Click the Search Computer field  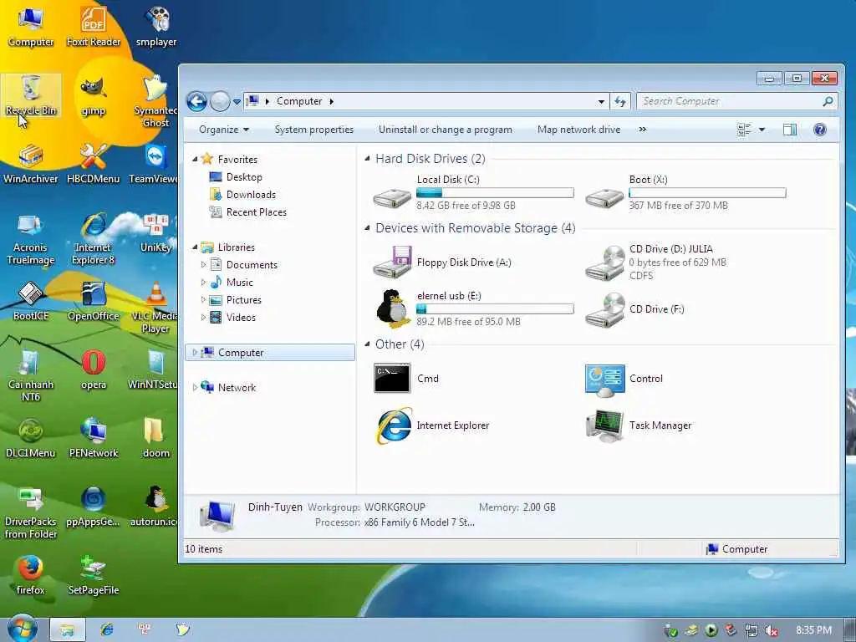pos(736,101)
